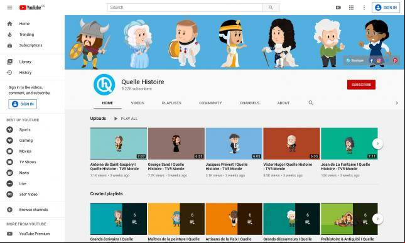The height and width of the screenshot is (243, 405).
Task: Open the Facebook link in banner
Action: (x=372, y=61)
